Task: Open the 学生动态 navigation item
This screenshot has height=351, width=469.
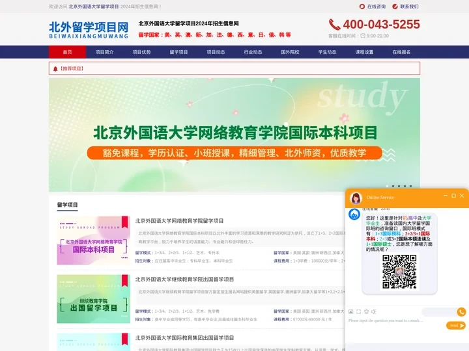Action: (327, 52)
